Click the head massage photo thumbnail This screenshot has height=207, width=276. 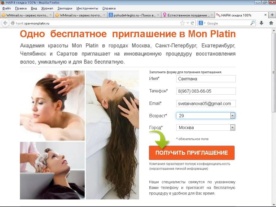pos(52,106)
